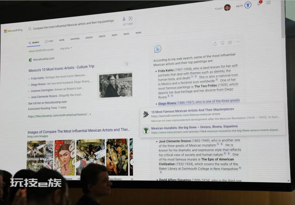Click The Epic of American Civilization text

click(x=196, y=162)
